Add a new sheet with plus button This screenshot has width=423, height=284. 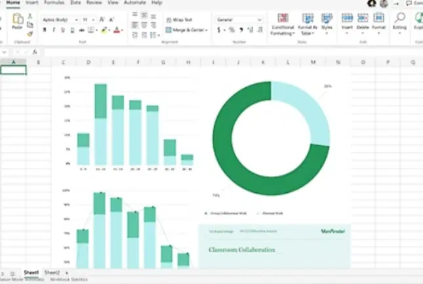point(67,273)
